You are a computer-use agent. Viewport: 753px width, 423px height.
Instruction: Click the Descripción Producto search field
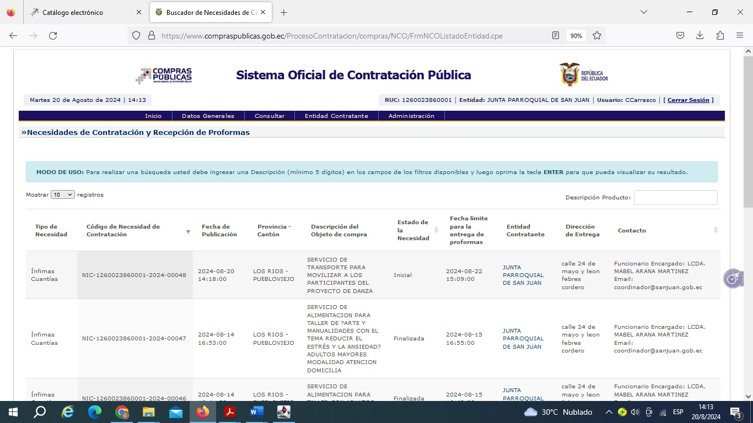(675, 198)
